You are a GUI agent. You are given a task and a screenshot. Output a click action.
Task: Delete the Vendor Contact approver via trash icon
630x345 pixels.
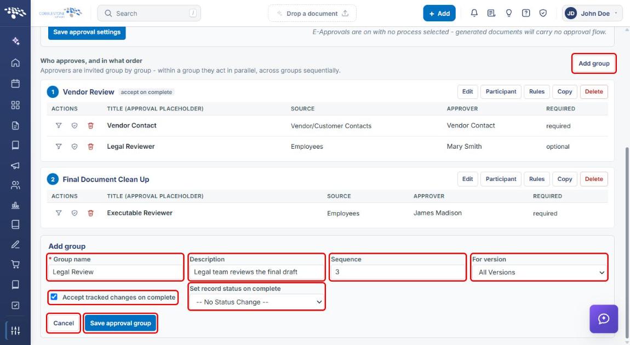(91, 126)
